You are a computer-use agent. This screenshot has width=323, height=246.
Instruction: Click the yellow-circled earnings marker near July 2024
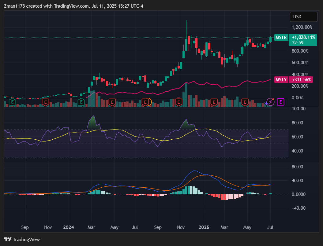pos(145,103)
